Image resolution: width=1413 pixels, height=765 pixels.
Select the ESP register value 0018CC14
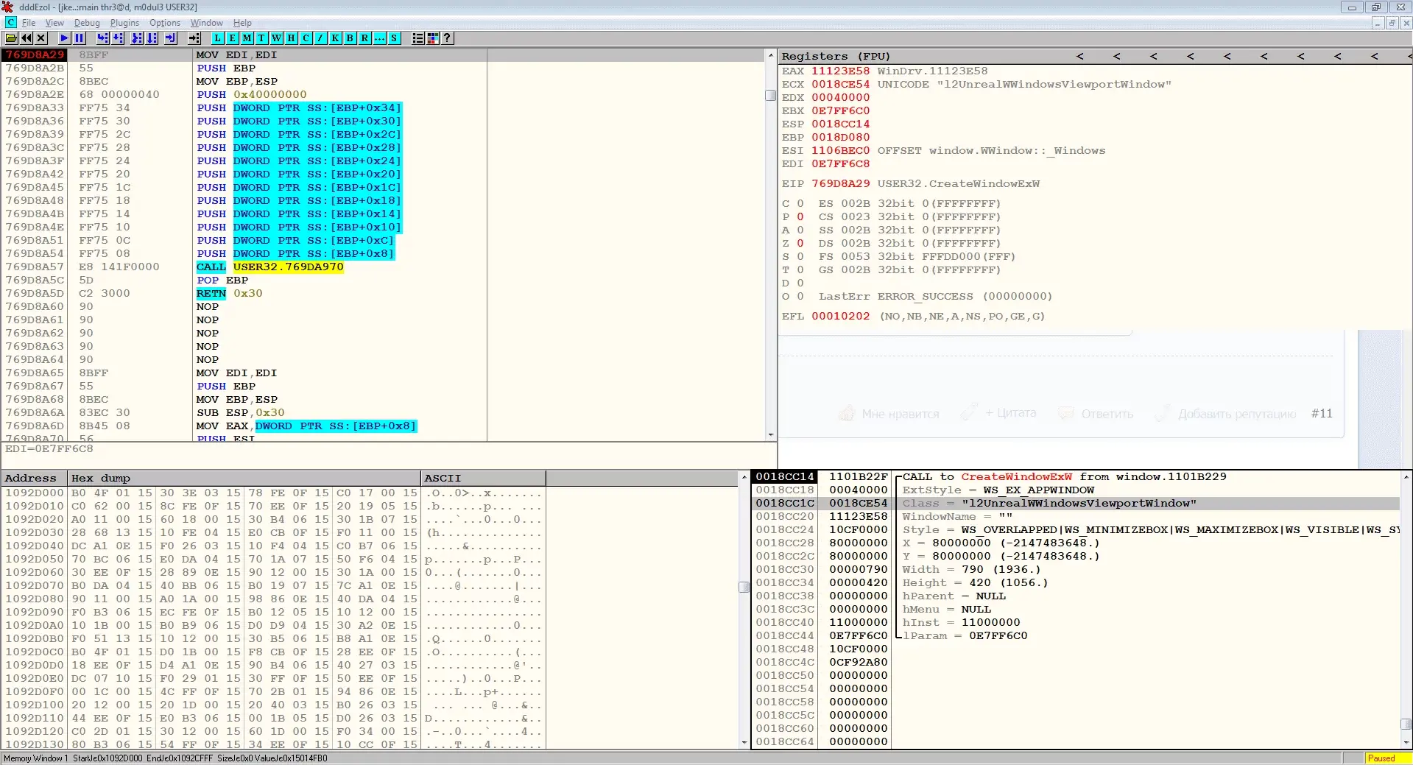coord(840,124)
